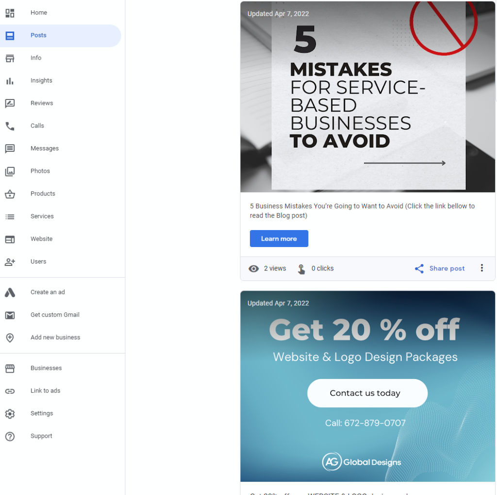Open the Messages chat icon
This screenshot has height=495, width=497.
pyautogui.click(x=10, y=148)
